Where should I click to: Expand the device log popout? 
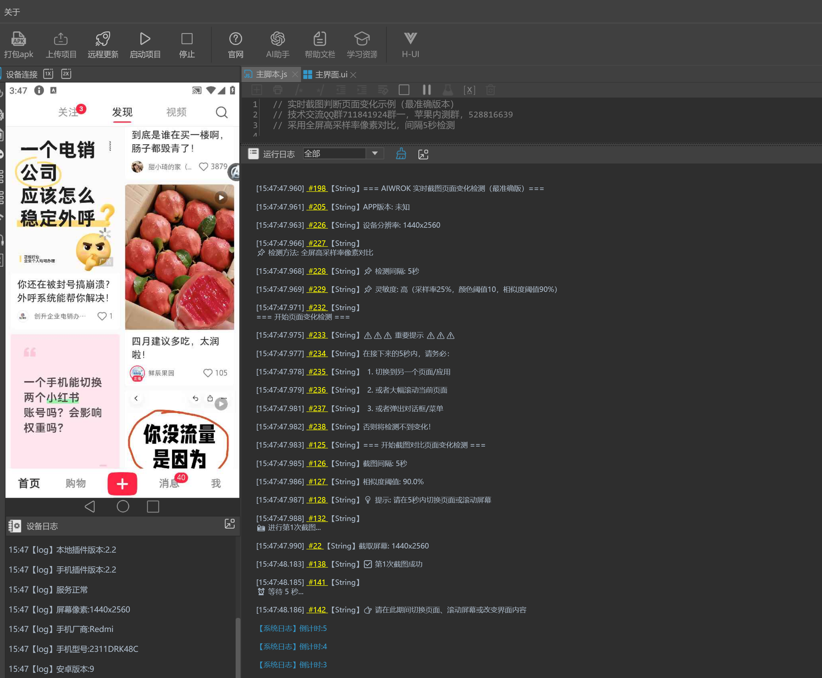tap(229, 524)
